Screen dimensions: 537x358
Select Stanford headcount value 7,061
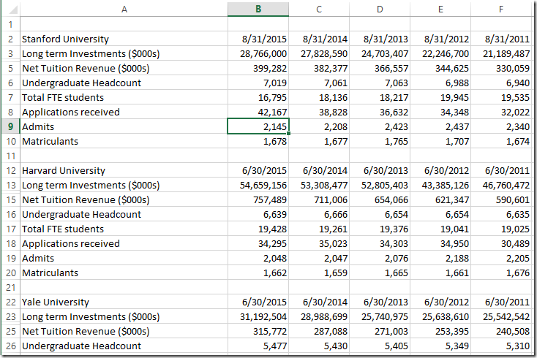coord(319,83)
